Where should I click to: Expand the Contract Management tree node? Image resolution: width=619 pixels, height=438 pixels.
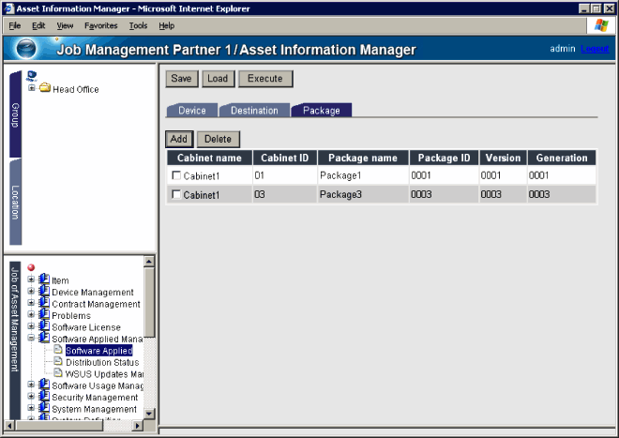(32, 304)
